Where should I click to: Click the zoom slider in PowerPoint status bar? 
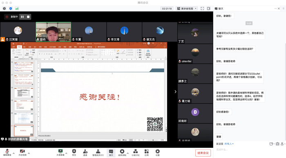pyautogui.click(x=153, y=140)
